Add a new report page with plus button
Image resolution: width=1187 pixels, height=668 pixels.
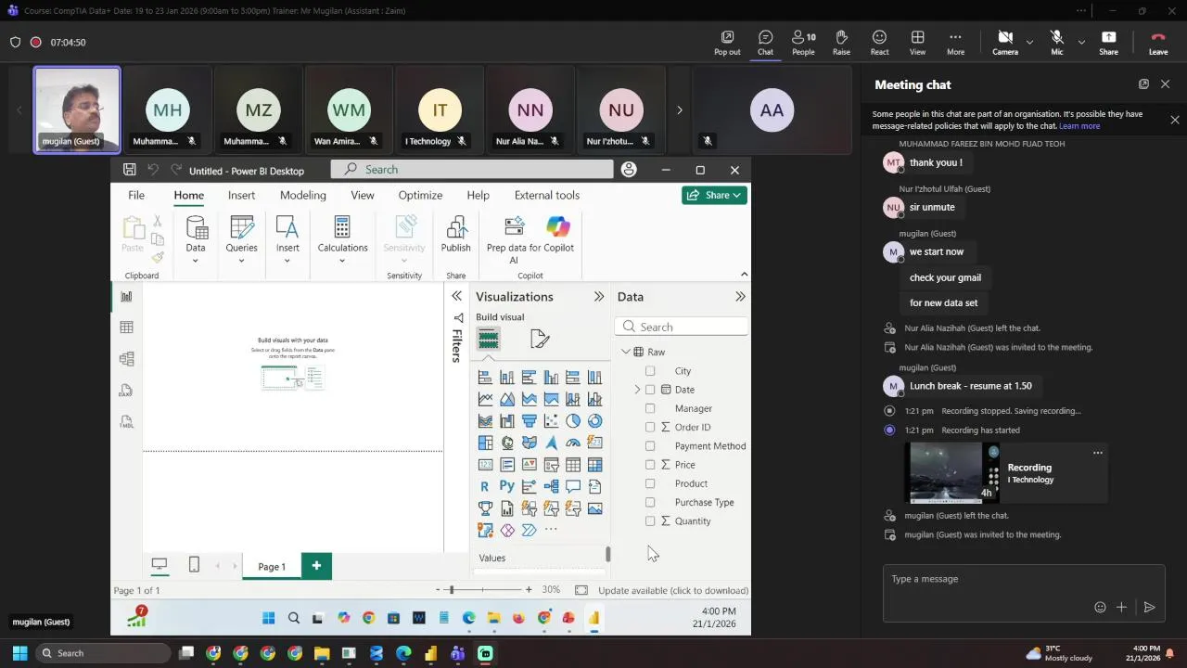click(x=316, y=566)
